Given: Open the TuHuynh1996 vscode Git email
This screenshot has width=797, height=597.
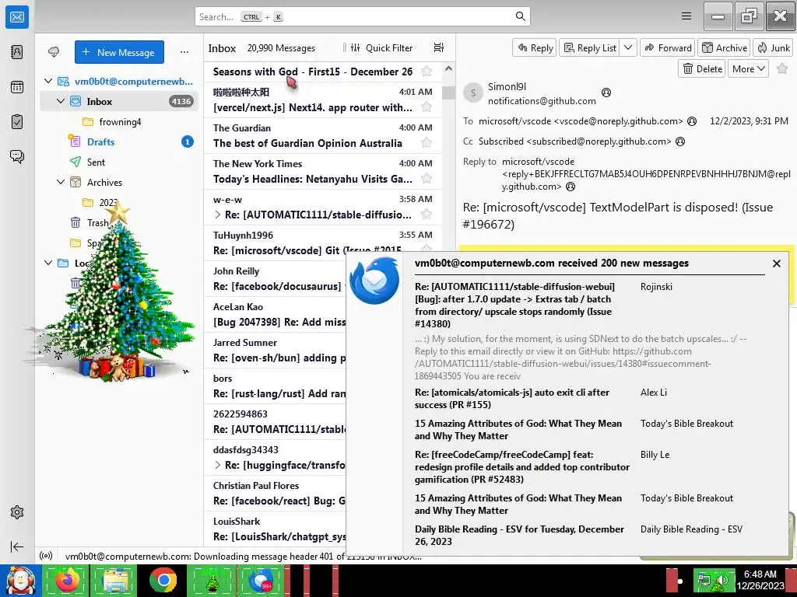Looking at the screenshot, I should point(323,243).
